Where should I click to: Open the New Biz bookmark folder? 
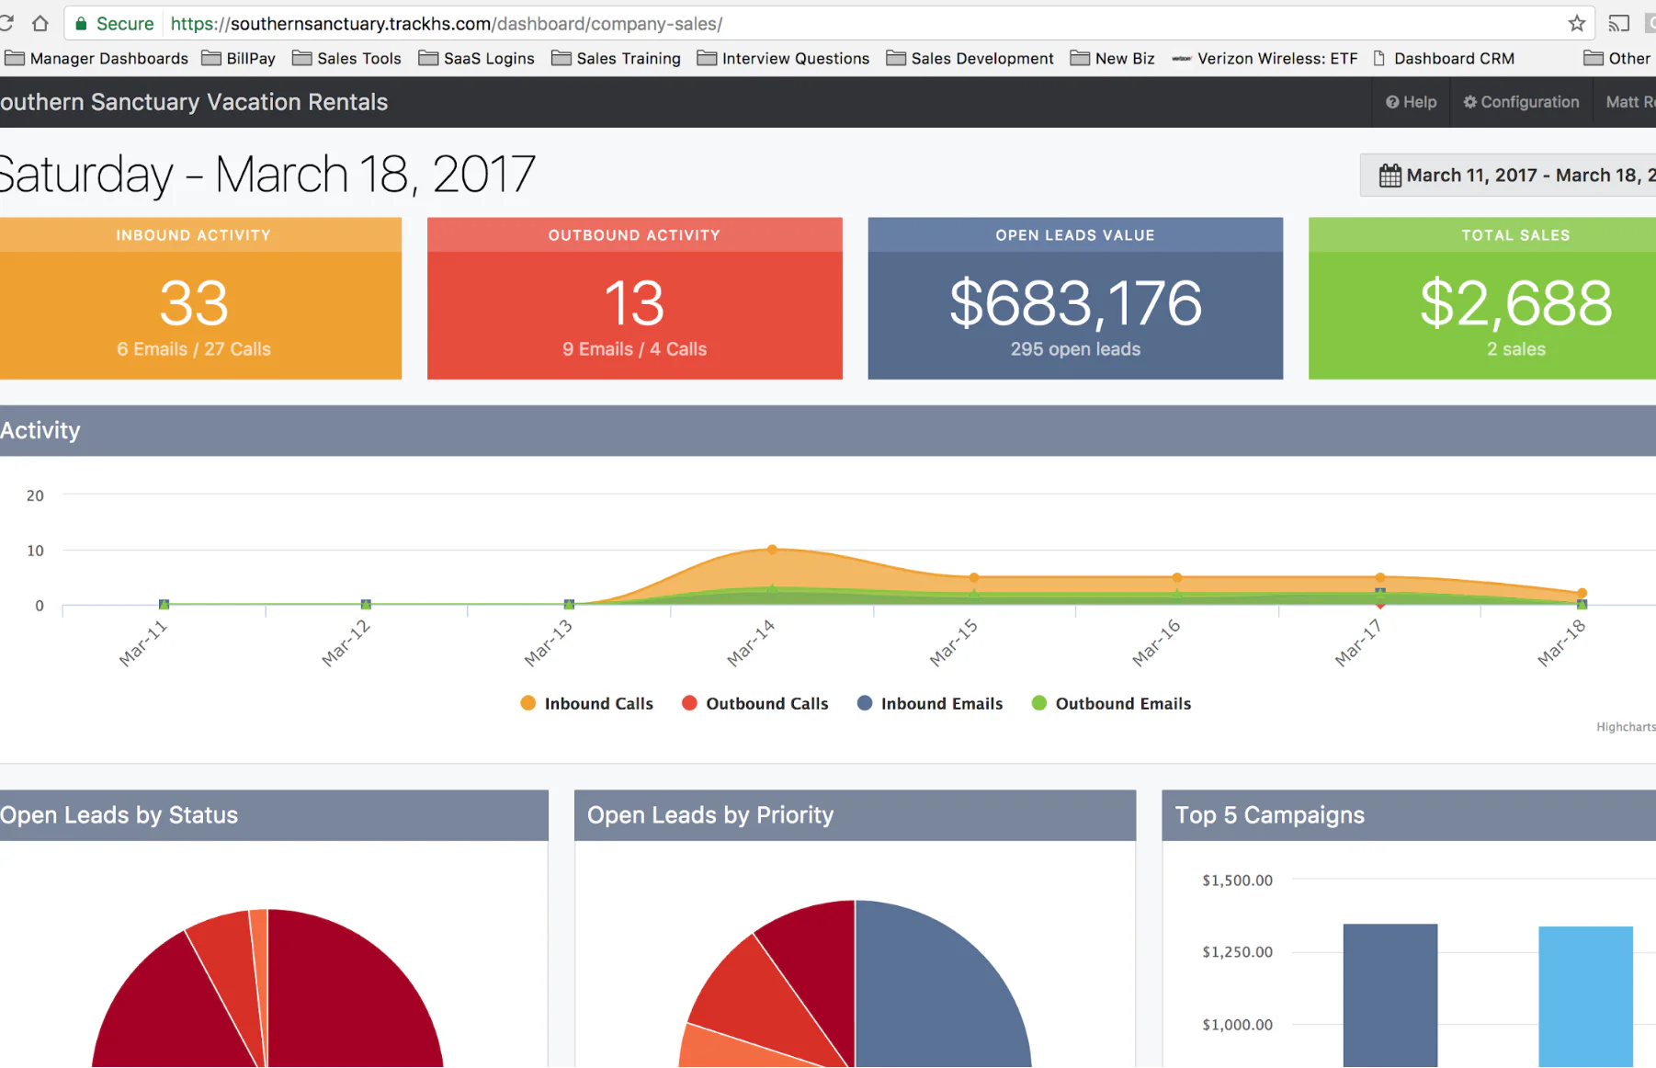(x=1113, y=58)
